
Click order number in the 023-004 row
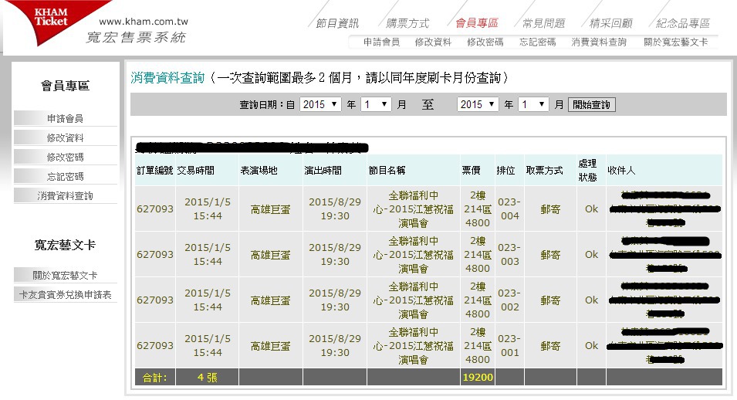155,209
